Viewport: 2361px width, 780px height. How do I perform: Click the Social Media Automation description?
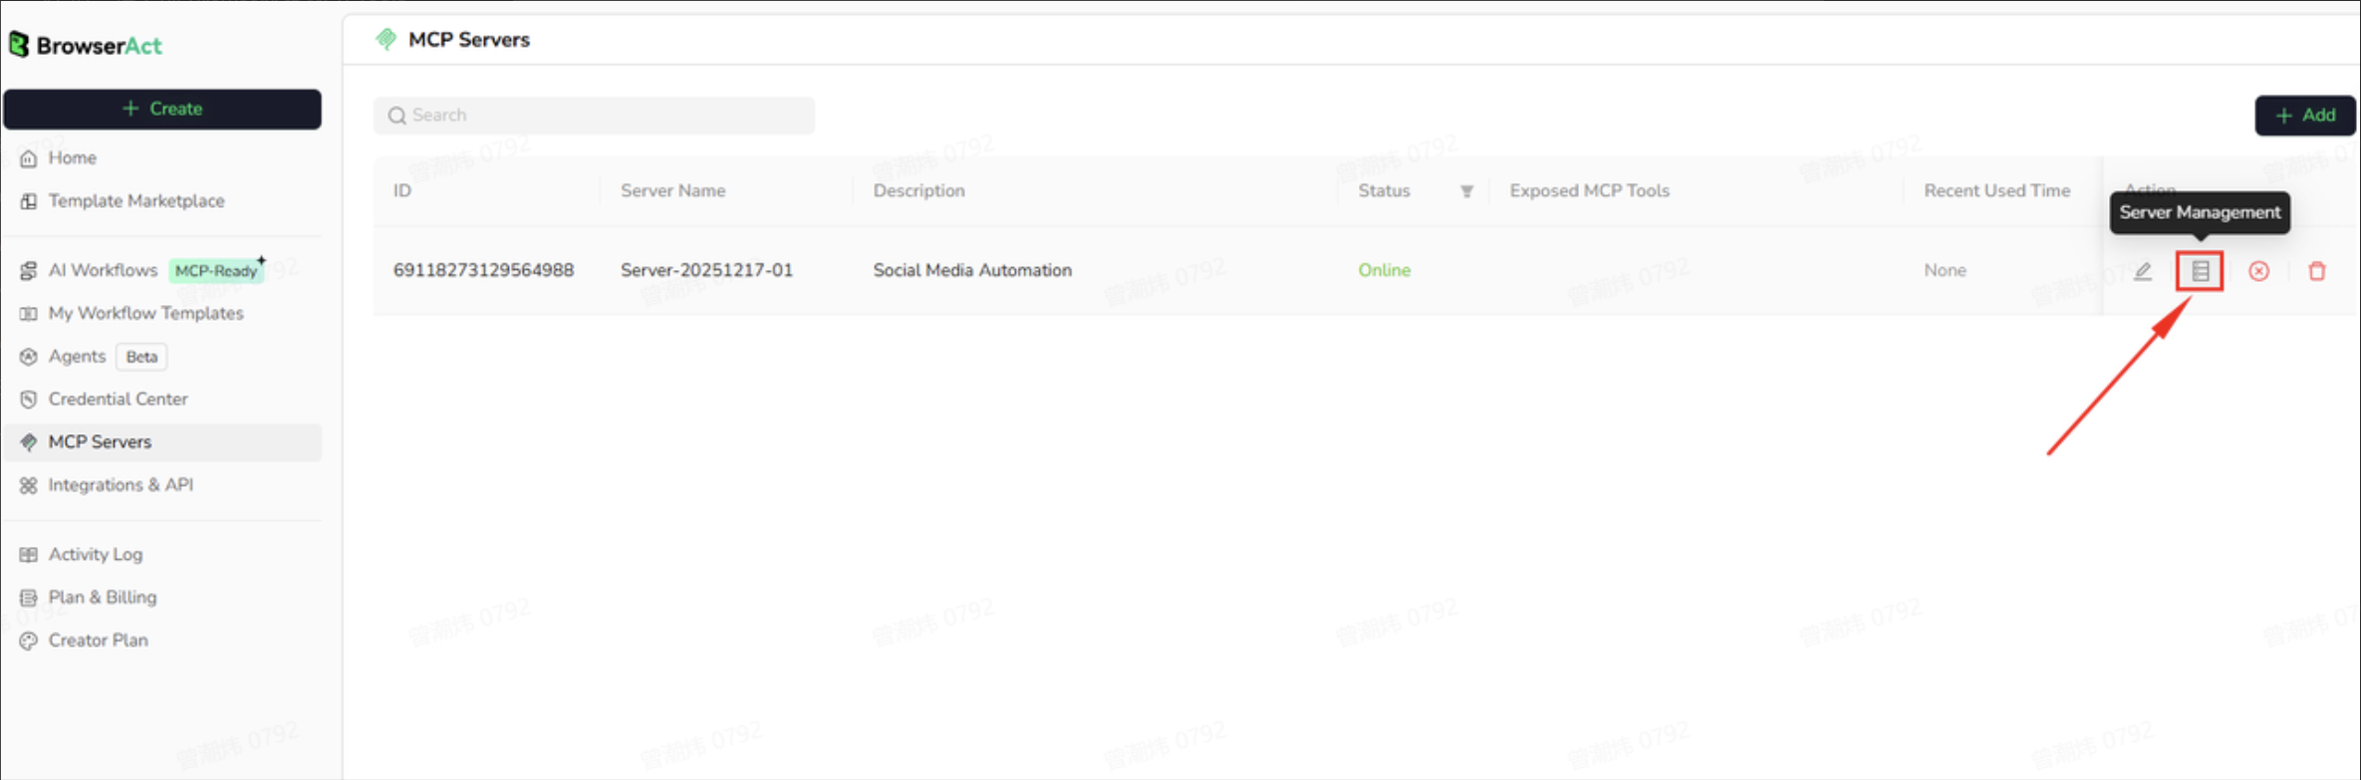click(972, 270)
